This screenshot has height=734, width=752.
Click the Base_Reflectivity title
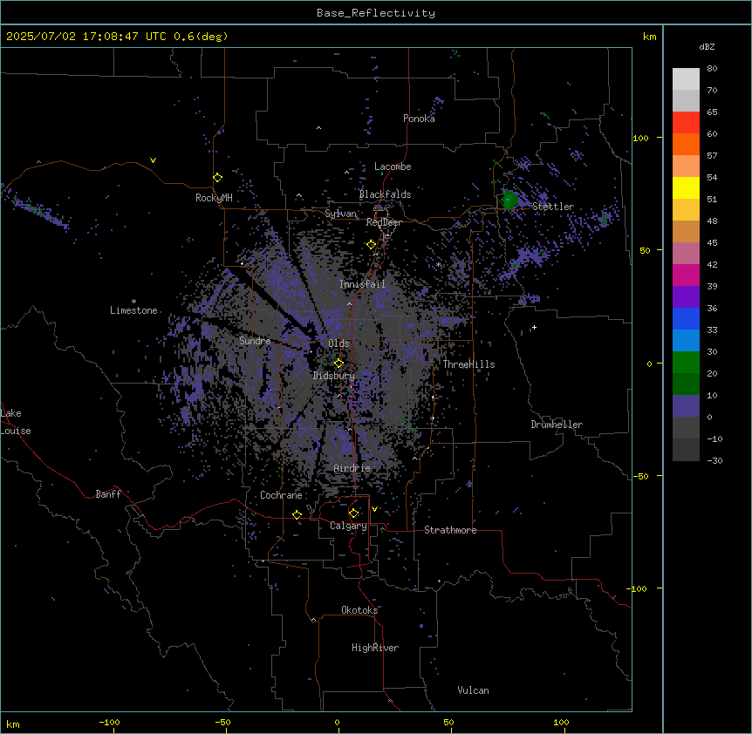(x=376, y=13)
